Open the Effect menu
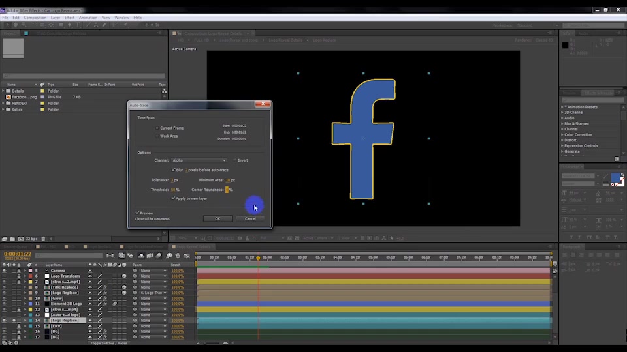Image resolution: width=627 pixels, height=352 pixels. click(x=69, y=18)
